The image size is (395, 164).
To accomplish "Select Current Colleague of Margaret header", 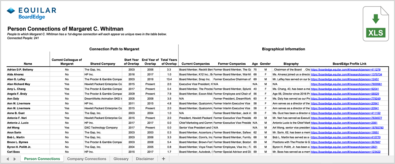I will 67,61.
